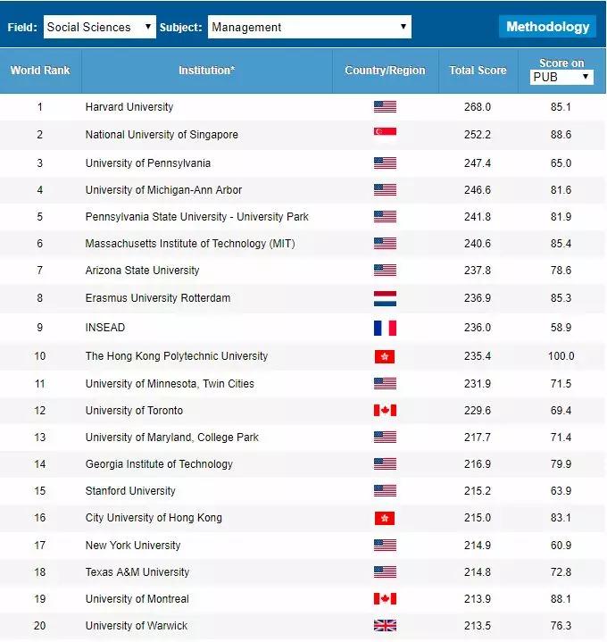Click the Country/Region column header
Screen dimensions: 607x642
coord(385,71)
